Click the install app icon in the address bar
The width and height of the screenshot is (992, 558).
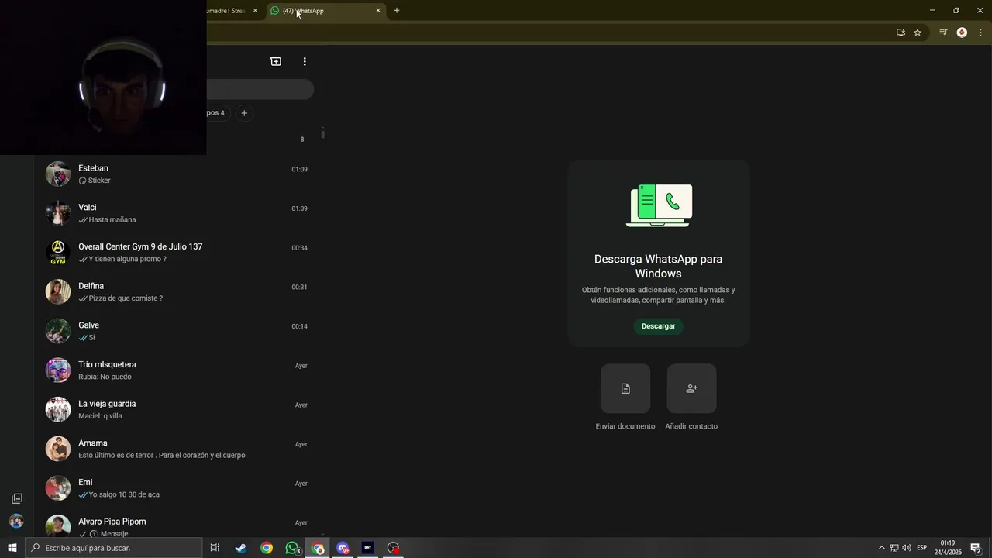901,33
